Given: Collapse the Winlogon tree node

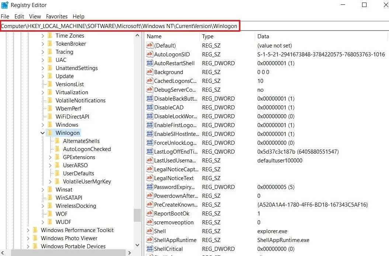Looking at the screenshot, I should (43, 133).
